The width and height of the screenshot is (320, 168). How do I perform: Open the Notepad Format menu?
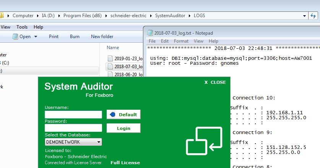181,41
